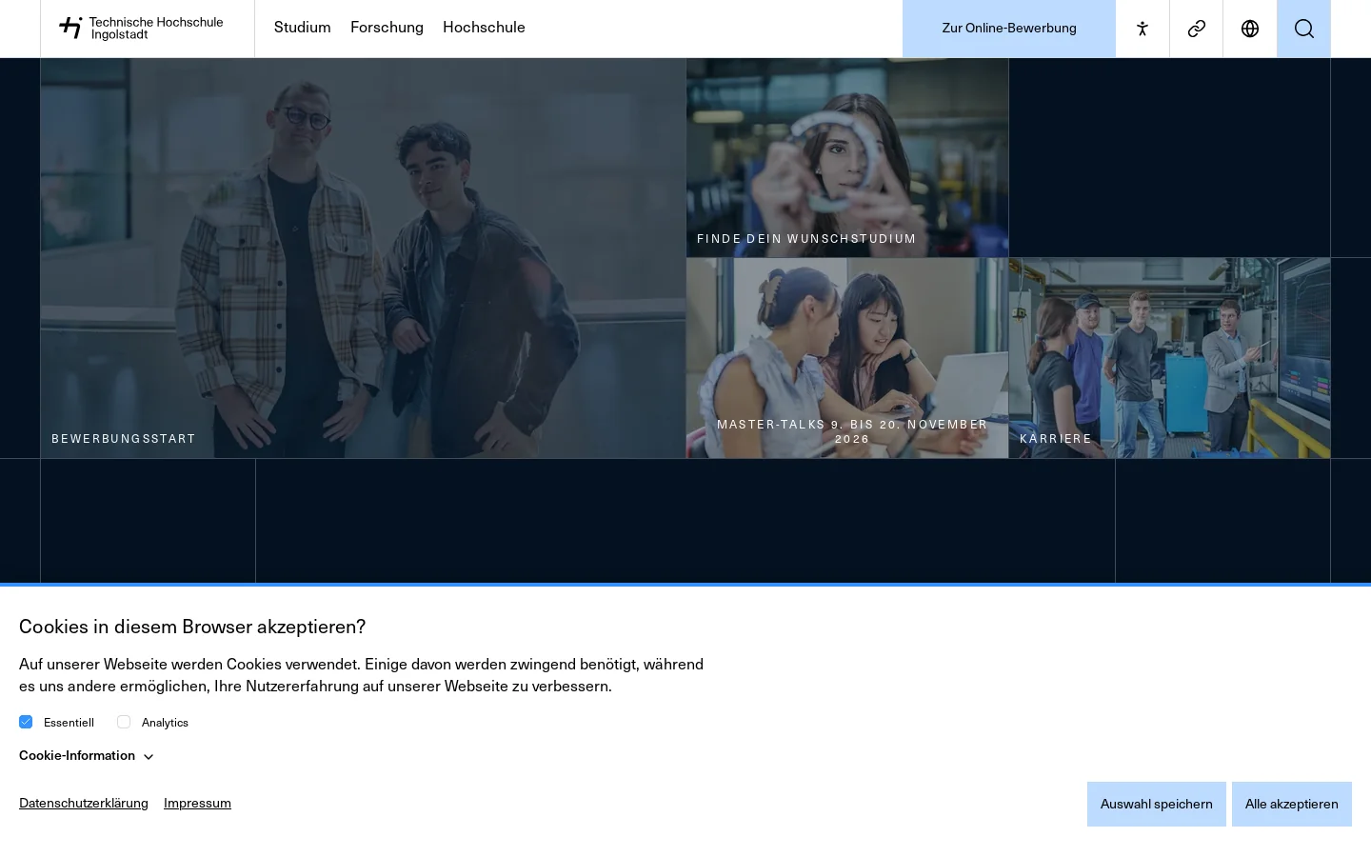Image resolution: width=1371 pixels, height=857 pixels.
Task: Open the search magnifier icon
Action: (1304, 29)
